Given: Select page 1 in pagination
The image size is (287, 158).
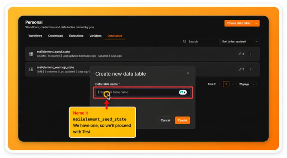Looking at the screenshot, I should (226, 84).
